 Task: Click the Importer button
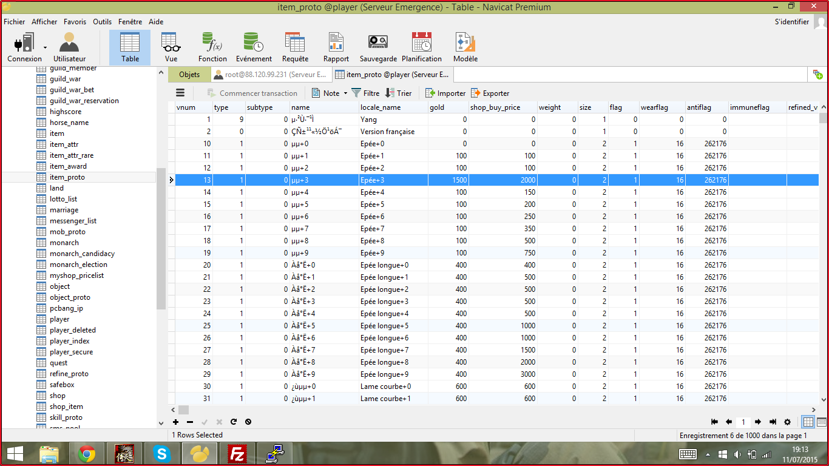tap(445, 93)
